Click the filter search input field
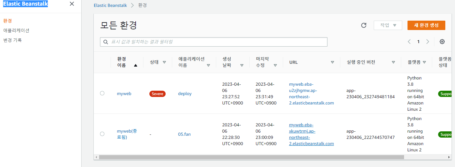 pyautogui.click(x=214, y=42)
